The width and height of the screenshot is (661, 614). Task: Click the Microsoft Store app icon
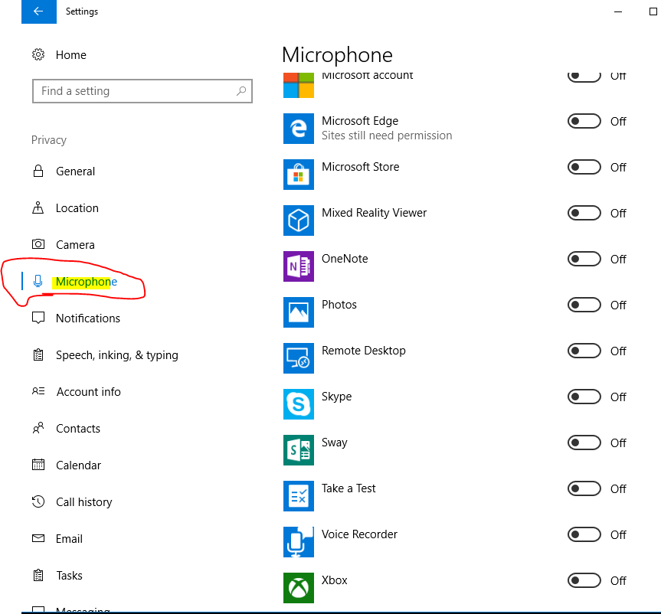pos(299,175)
